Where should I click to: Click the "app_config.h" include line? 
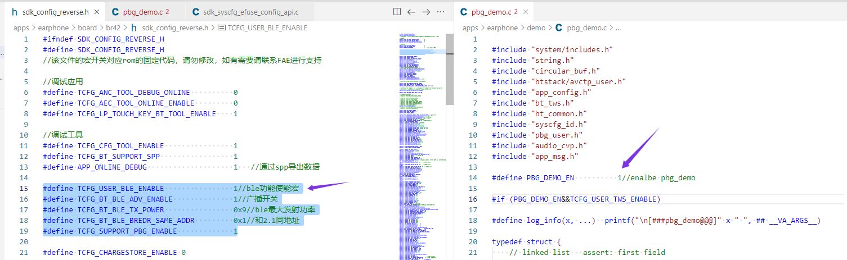pos(541,92)
